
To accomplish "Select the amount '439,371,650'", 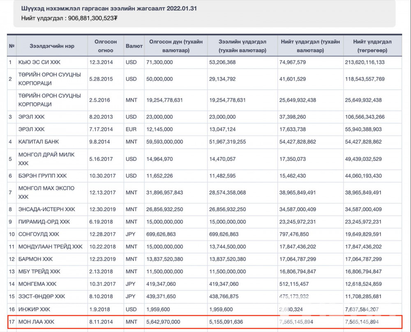I will click(x=161, y=296).
